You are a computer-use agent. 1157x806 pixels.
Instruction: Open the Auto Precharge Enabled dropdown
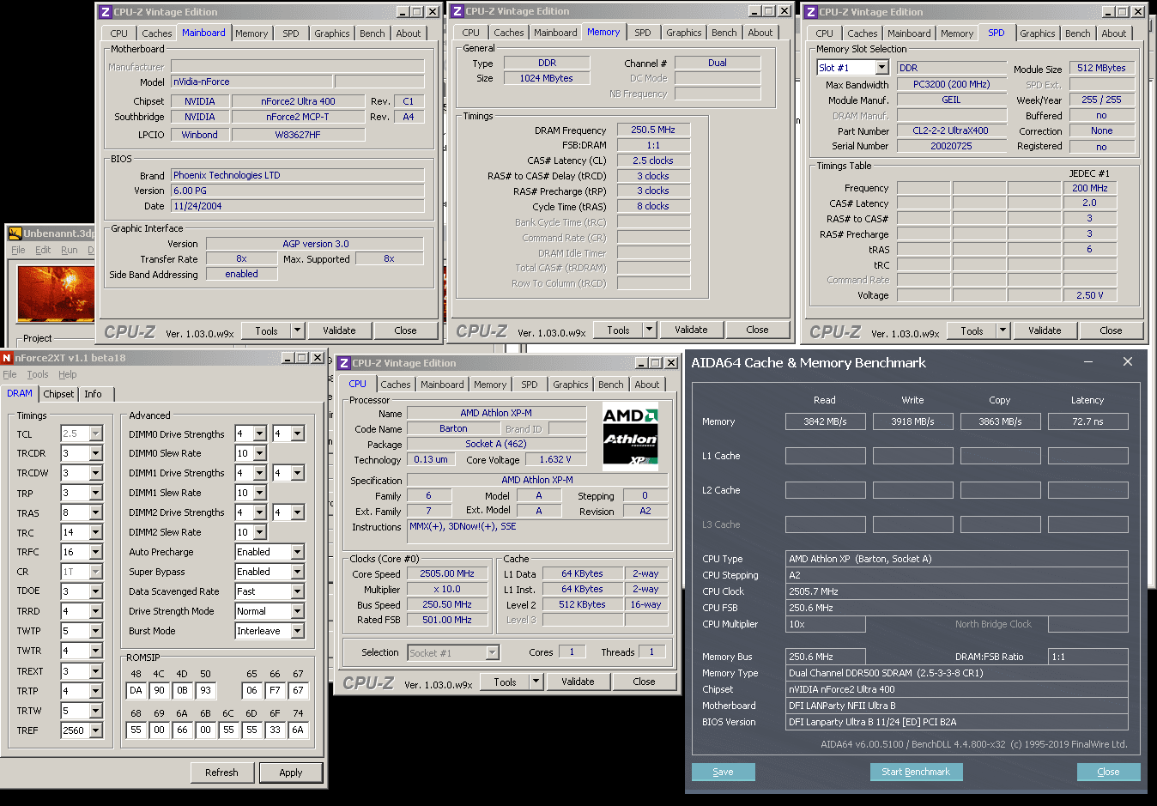point(297,552)
